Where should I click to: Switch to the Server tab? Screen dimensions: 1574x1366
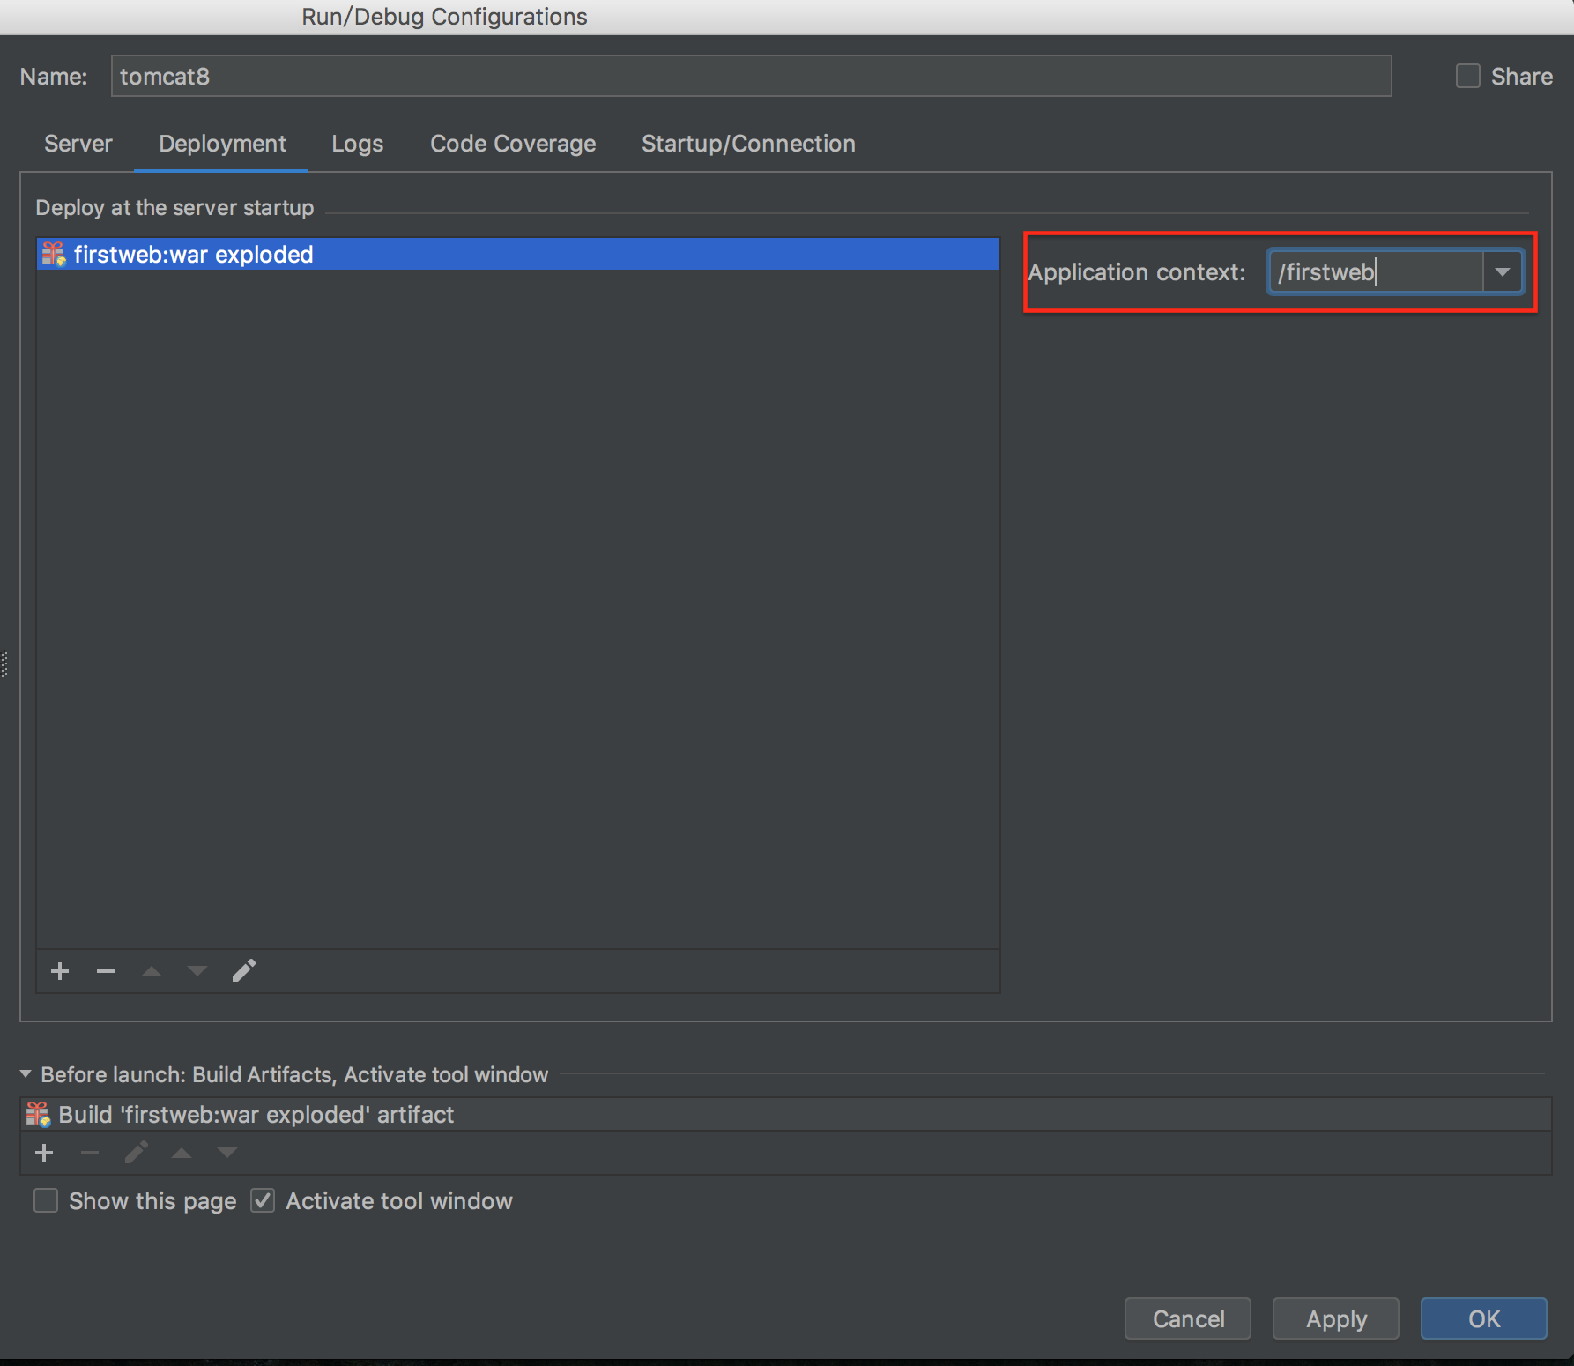(x=78, y=144)
